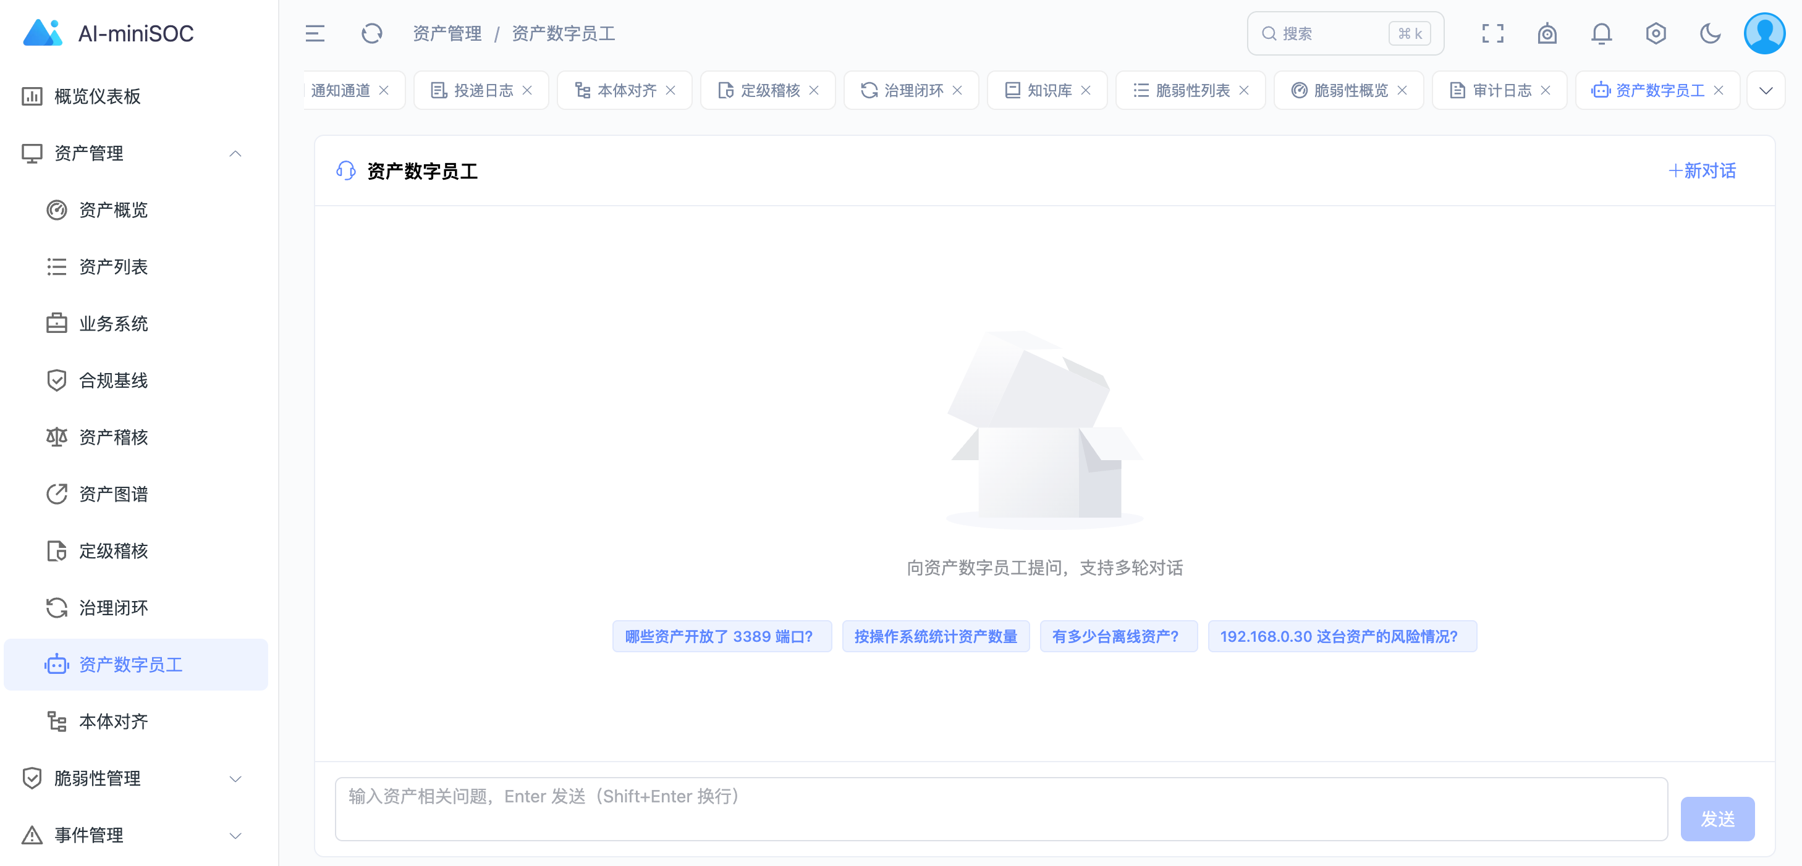
Task: Open the user avatar menu
Action: (x=1764, y=33)
